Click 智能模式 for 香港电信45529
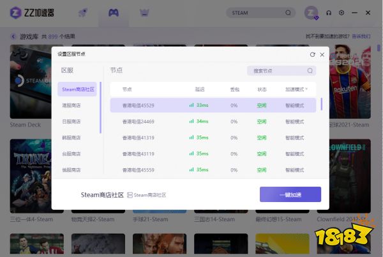The image size is (383, 257). pos(294,105)
